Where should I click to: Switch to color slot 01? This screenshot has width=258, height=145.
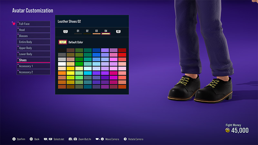pos(78,32)
